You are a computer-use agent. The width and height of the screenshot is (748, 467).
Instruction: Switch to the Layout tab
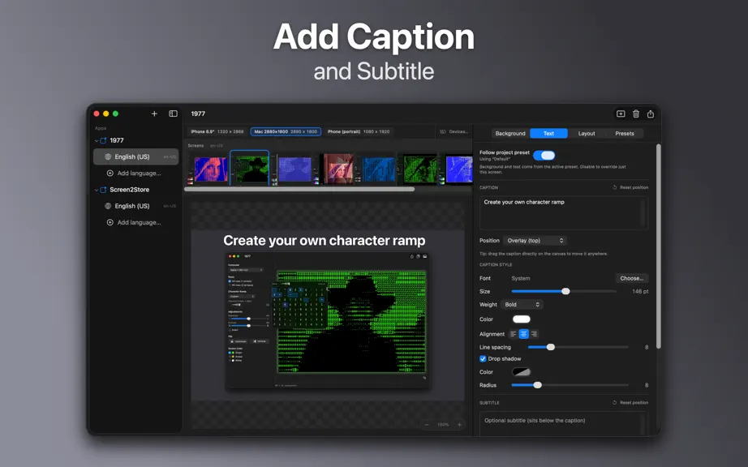587,134
